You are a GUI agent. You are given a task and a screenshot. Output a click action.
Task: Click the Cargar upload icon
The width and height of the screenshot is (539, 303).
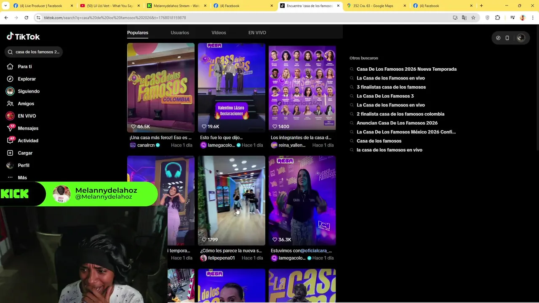click(x=10, y=153)
